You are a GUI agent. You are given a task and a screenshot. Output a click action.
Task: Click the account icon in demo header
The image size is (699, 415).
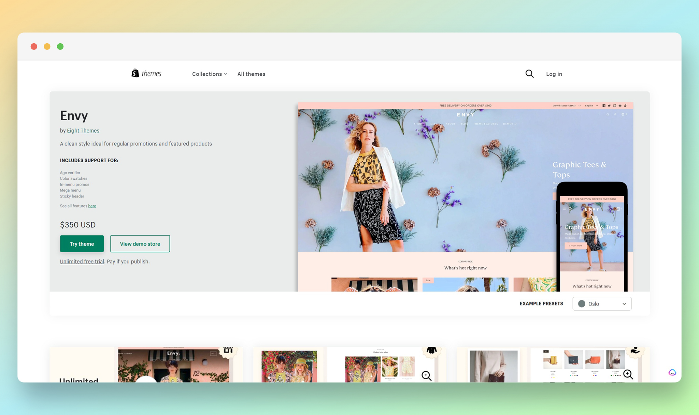click(x=615, y=114)
